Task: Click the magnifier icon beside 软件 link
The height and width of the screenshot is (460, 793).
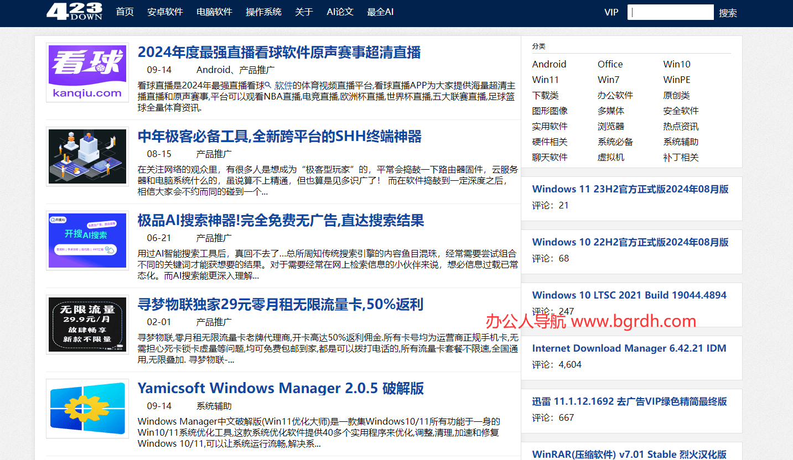Action: coord(267,85)
